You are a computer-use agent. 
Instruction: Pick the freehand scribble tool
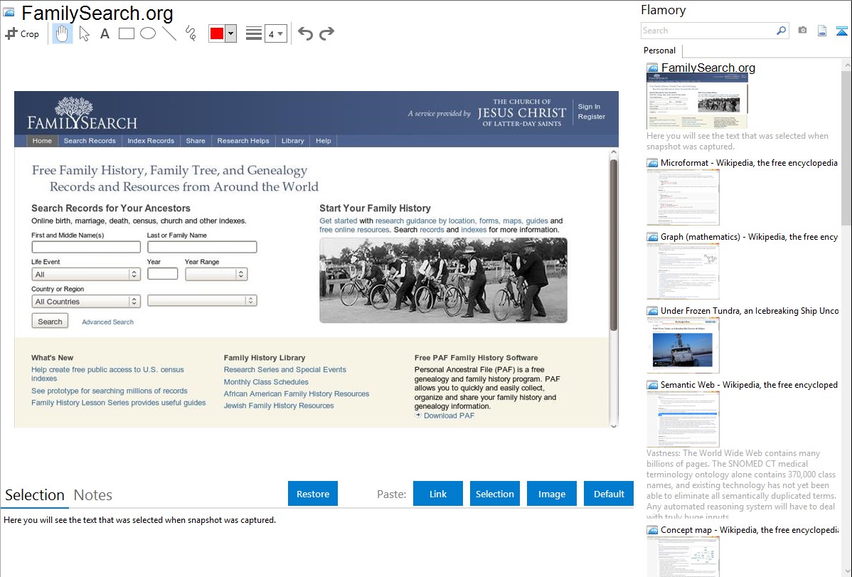click(x=191, y=33)
